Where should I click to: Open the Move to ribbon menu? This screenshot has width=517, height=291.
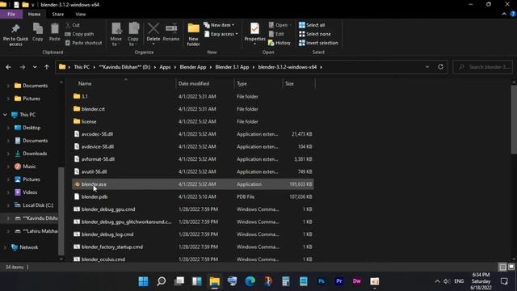point(116,34)
